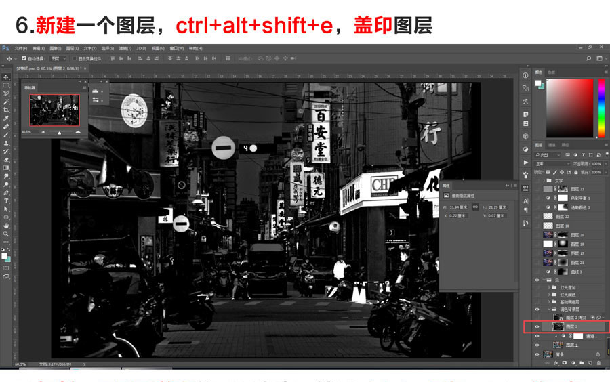
Task: Select the Type tool
Action: pos(6,201)
